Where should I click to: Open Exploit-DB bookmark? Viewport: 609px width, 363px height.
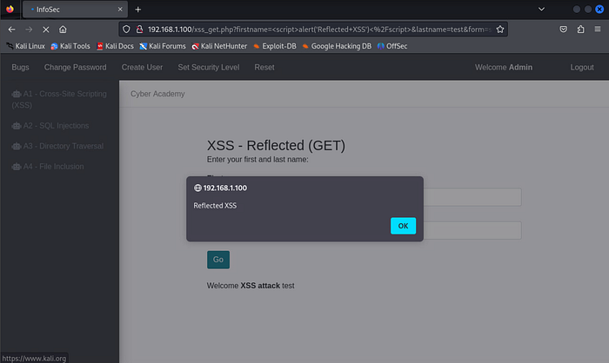[275, 46]
